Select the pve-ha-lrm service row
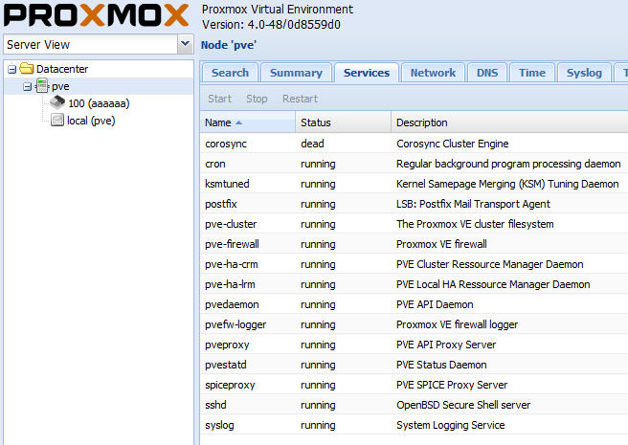This screenshot has height=445, width=628. click(x=415, y=284)
